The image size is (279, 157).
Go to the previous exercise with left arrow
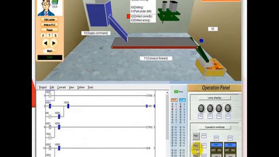(45, 43)
